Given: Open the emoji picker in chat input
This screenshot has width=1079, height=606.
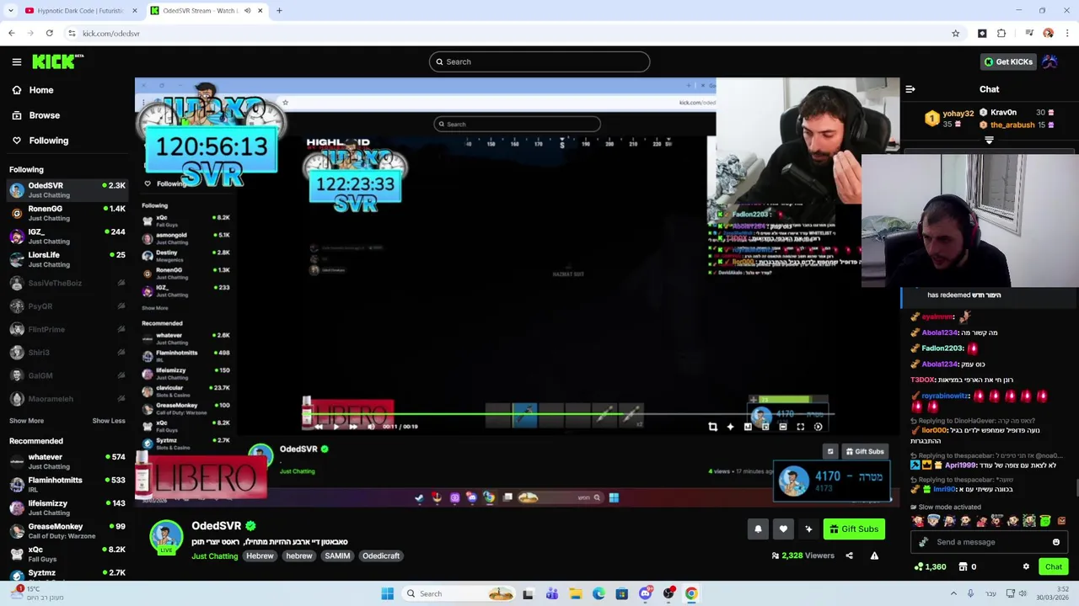Looking at the screenshot, I should pos(1056,542).
